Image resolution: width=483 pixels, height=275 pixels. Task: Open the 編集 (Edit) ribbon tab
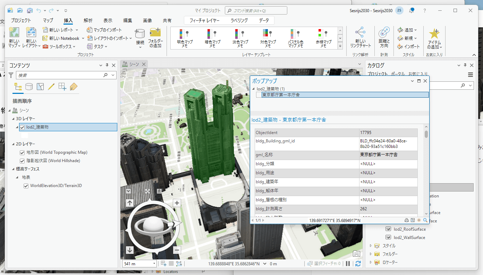(x=128, y=20)
